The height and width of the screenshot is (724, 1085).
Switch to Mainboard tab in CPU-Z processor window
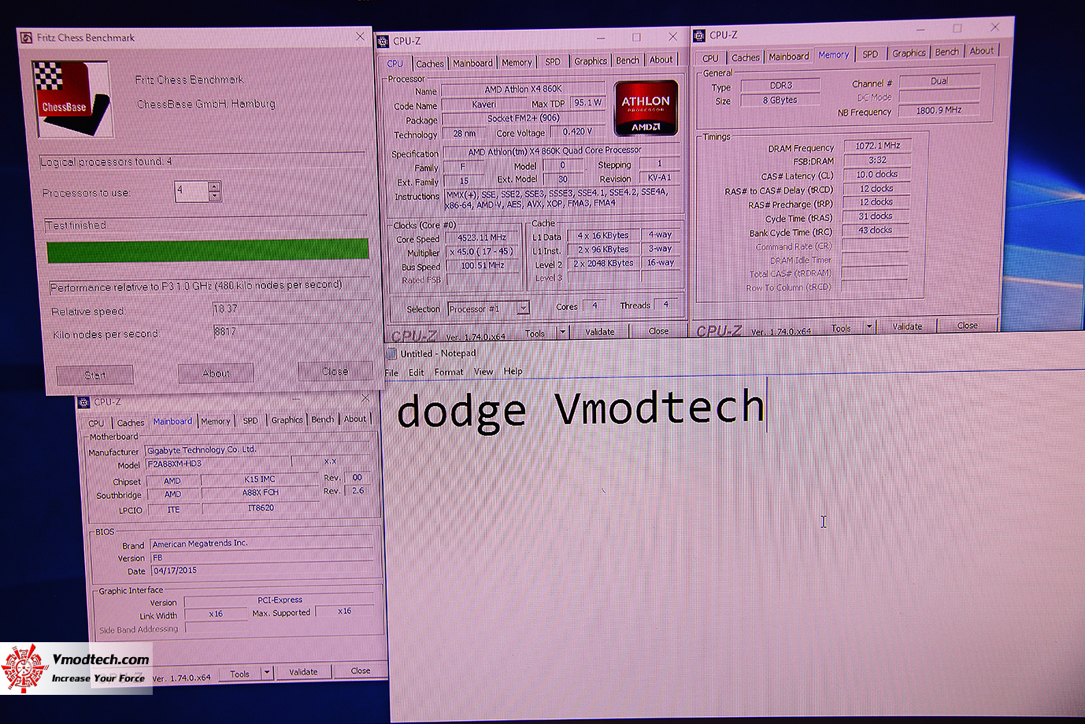tap(472, 63)
